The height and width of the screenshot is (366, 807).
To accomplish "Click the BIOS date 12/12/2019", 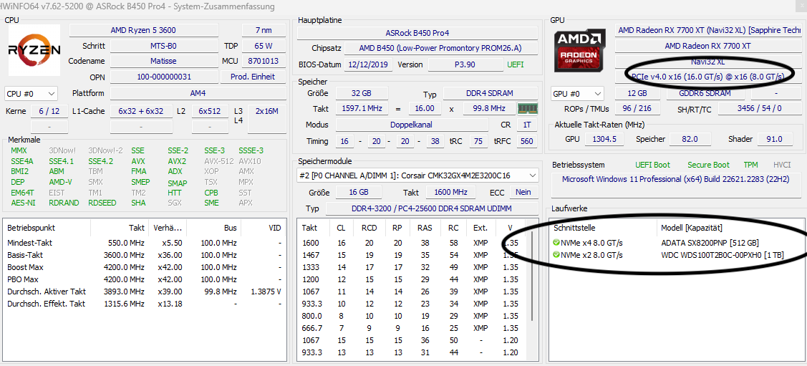I will (x=369, y=64).
